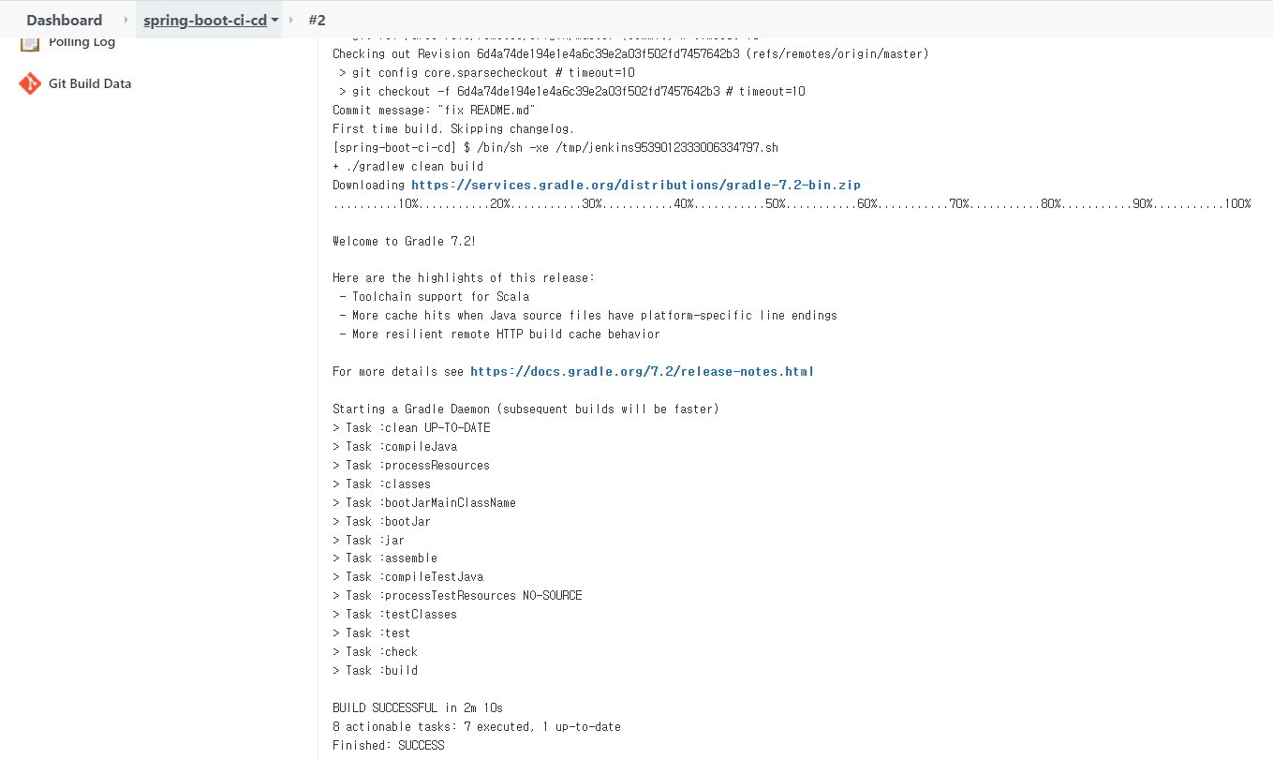Click the 'More cache hits when Java source files' line

pos(588,315)
